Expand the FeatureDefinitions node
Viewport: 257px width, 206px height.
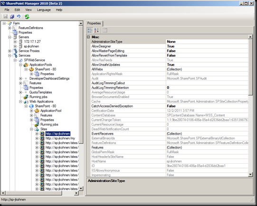click(x=10, y=28)
